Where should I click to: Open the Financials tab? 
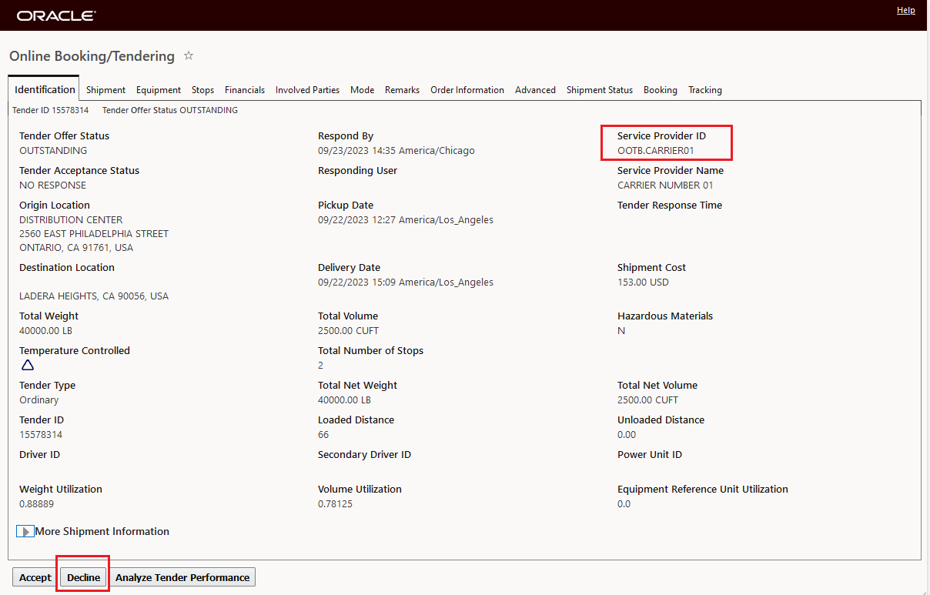(245, 90)
